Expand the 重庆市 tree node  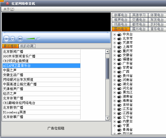(x=114, y=51)
